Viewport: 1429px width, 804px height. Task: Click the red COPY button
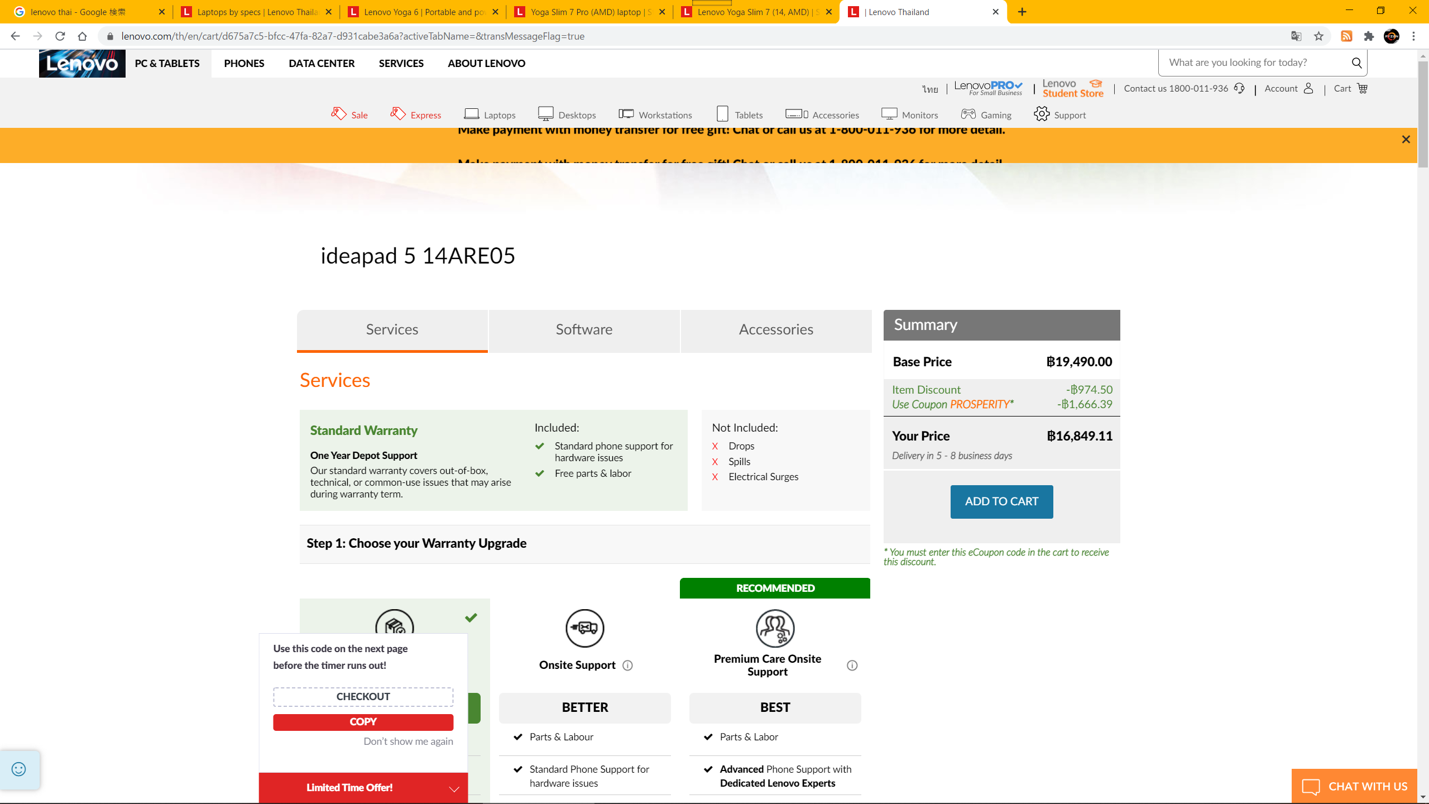click(x=363, y=722)
